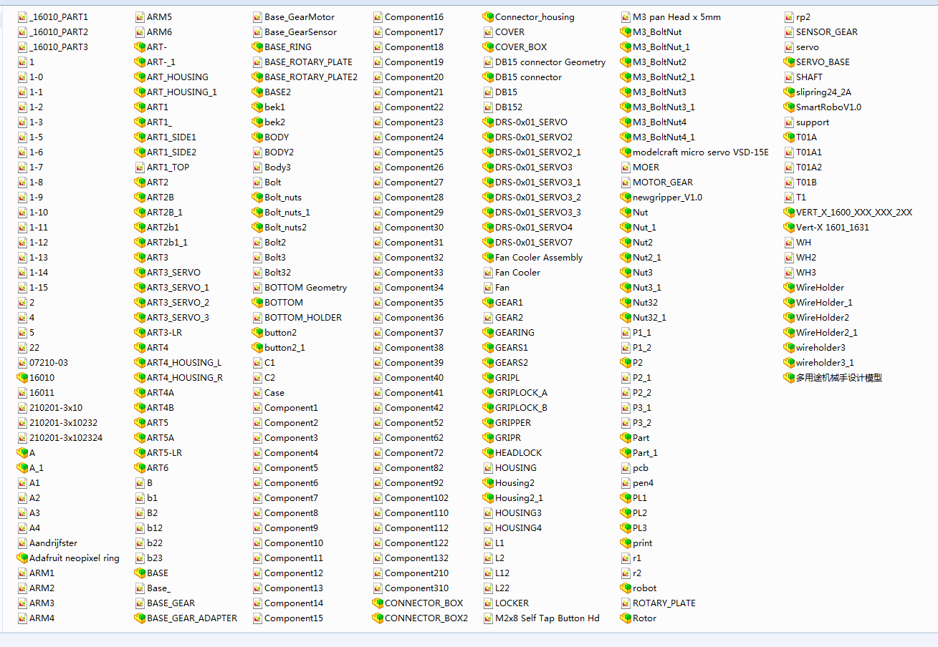Click the file name GRIPLOCK_B
The width and height of the screenshot is (938, 647).
click(521, 408)
